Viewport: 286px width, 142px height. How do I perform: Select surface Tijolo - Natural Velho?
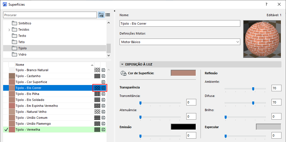tap(55, 112)
